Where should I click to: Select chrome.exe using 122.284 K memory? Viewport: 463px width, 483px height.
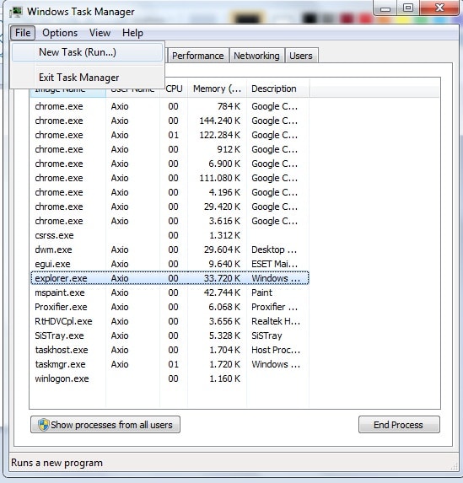[x=170, y=135]
